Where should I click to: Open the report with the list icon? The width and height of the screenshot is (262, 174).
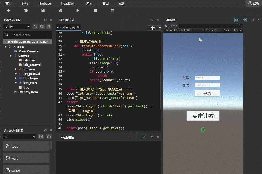coord(113,11)
